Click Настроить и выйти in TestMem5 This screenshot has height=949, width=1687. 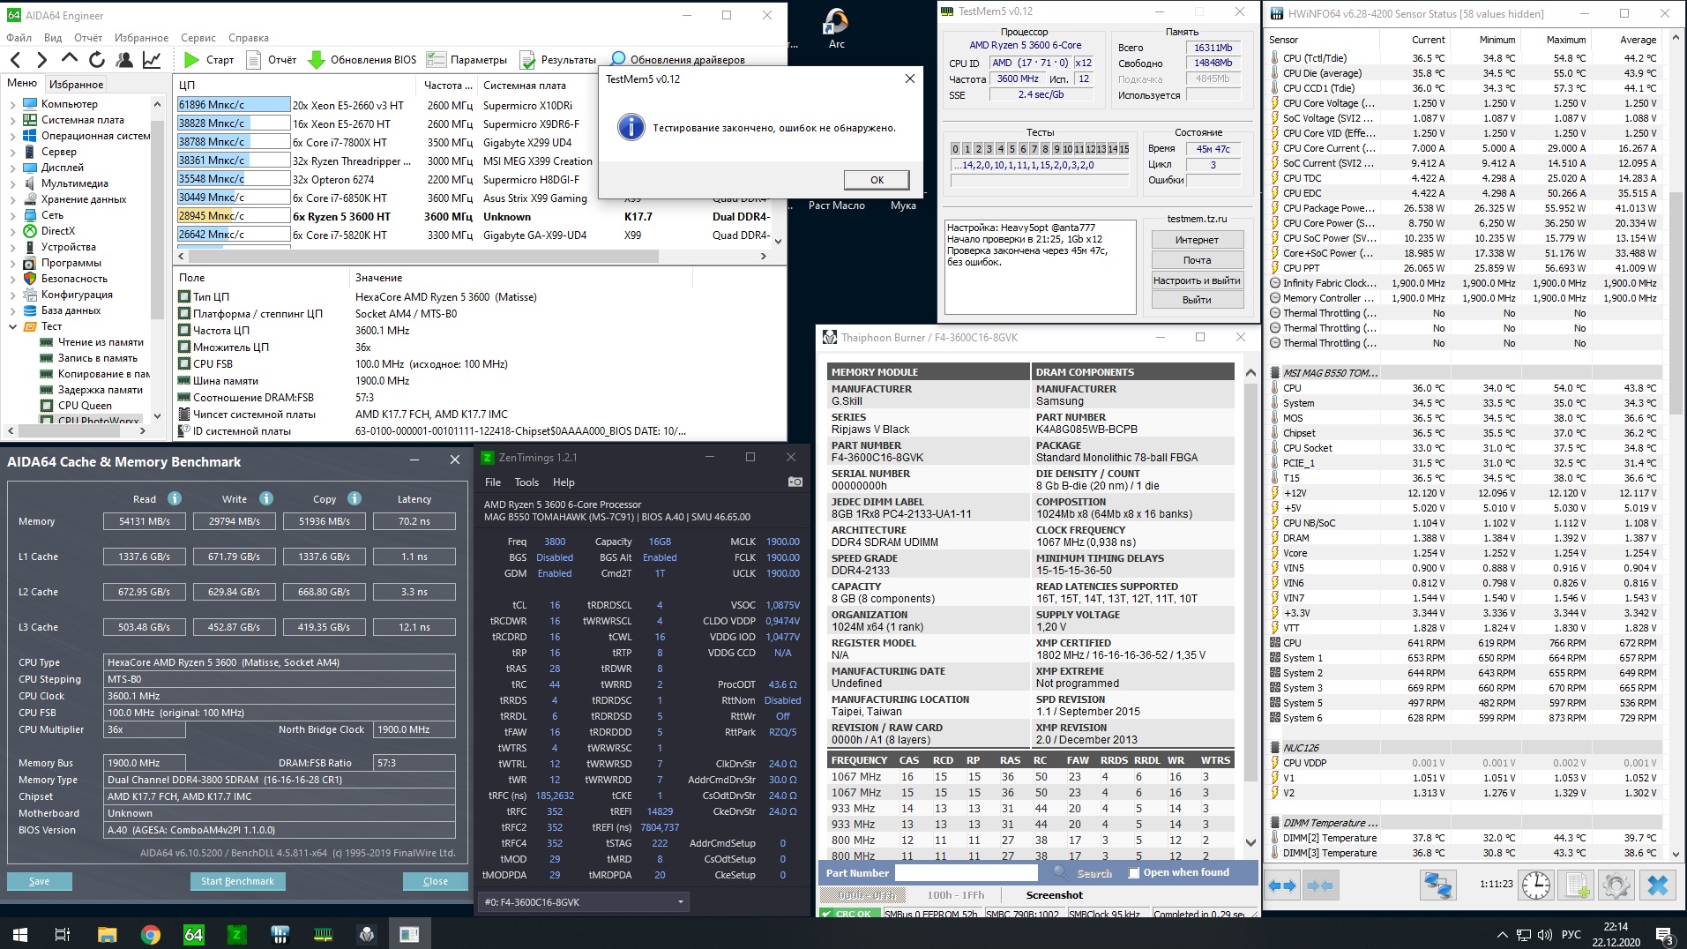click(1197, 280)
